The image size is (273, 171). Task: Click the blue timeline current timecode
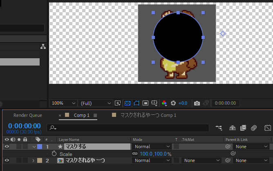[x=25, y=126]
